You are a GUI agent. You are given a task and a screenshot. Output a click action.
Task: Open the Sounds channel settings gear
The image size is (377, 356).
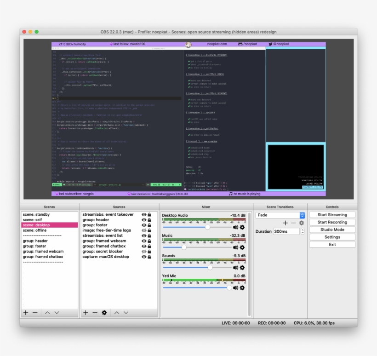coord(242,267)
